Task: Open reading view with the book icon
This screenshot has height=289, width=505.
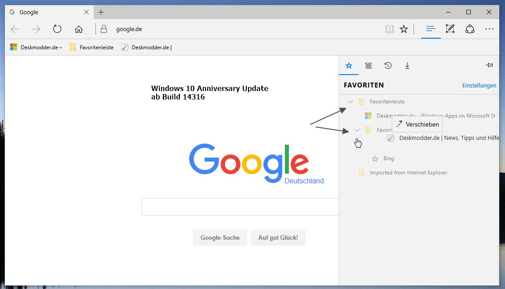Action: [x=389, y=29]
